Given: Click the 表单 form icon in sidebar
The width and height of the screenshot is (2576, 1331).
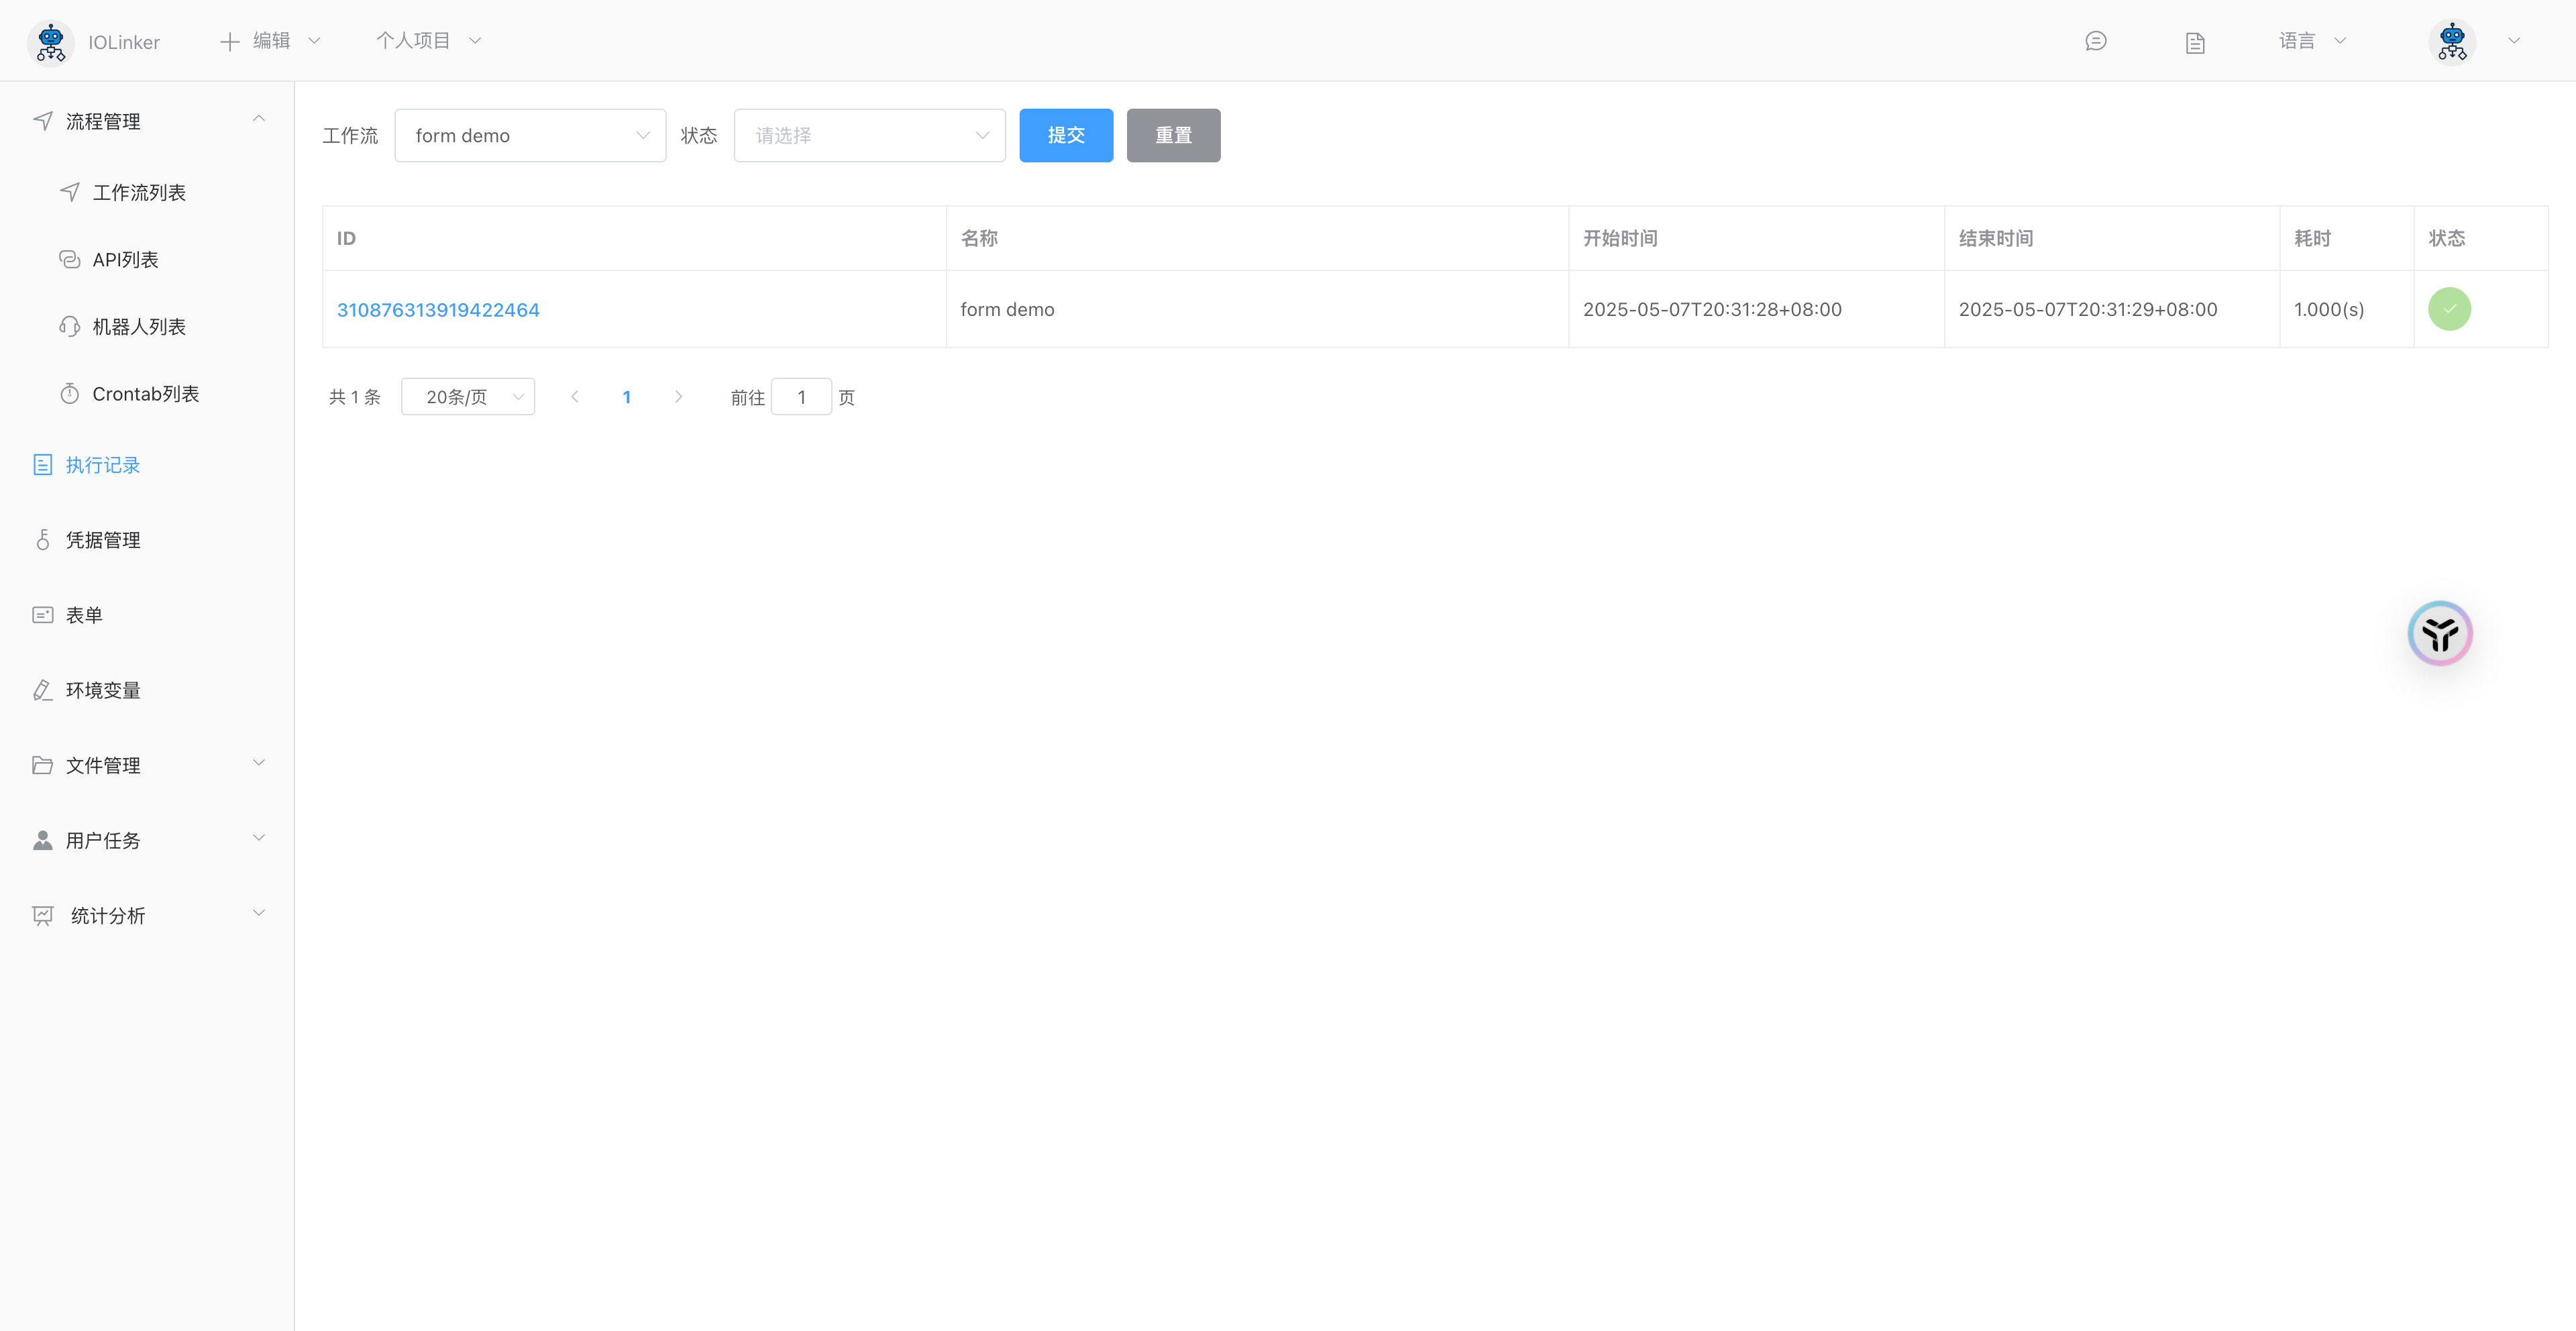Looking at the screenshot, I should click(43, 614).
